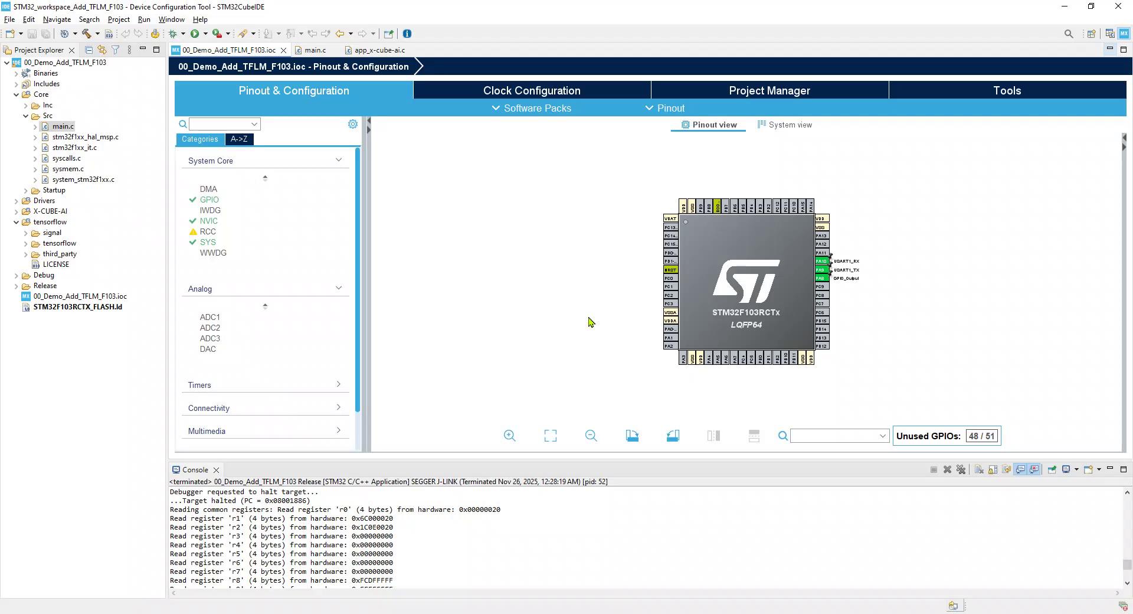This screenshot has height=614, width=1133.
Task: Open the Software Packs dropdown
Action: tap(531, 108)
